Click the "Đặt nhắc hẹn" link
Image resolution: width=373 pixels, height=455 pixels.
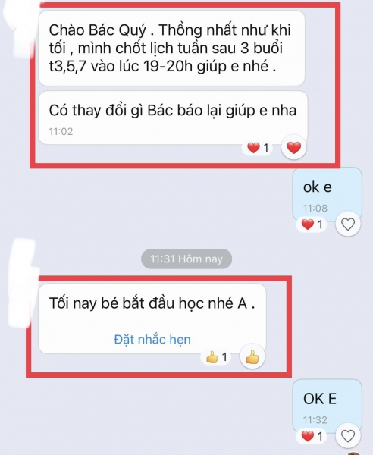click(152, 339)
